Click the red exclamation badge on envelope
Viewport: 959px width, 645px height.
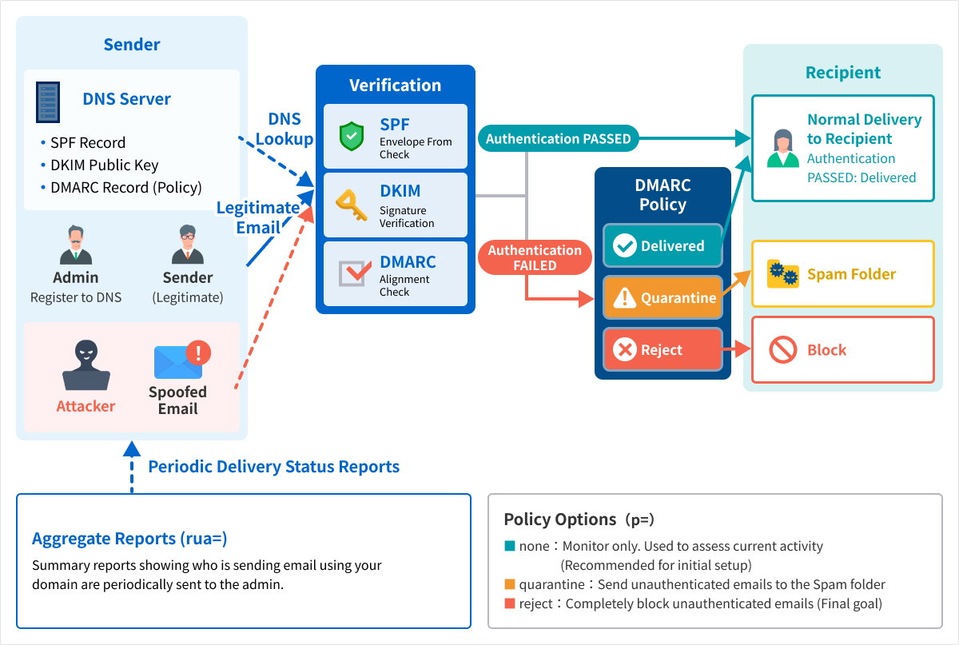197,352
